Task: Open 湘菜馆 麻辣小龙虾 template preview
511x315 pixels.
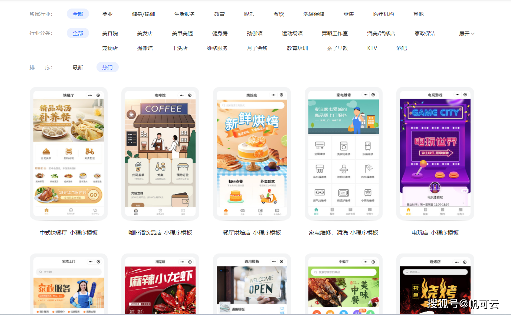Action: click(160, 284)
